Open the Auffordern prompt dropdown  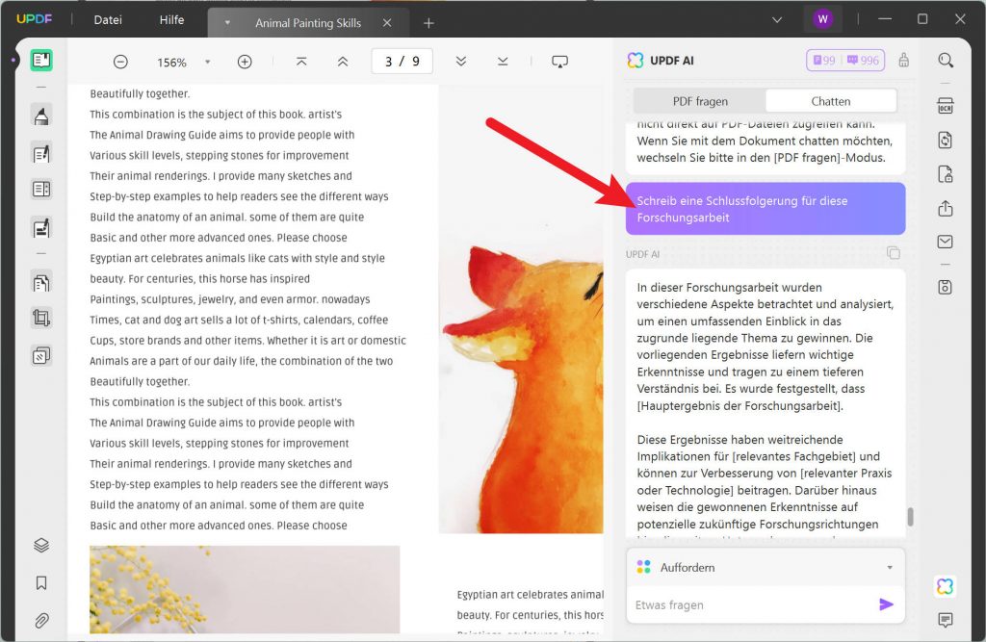click(x=889, y=567)
